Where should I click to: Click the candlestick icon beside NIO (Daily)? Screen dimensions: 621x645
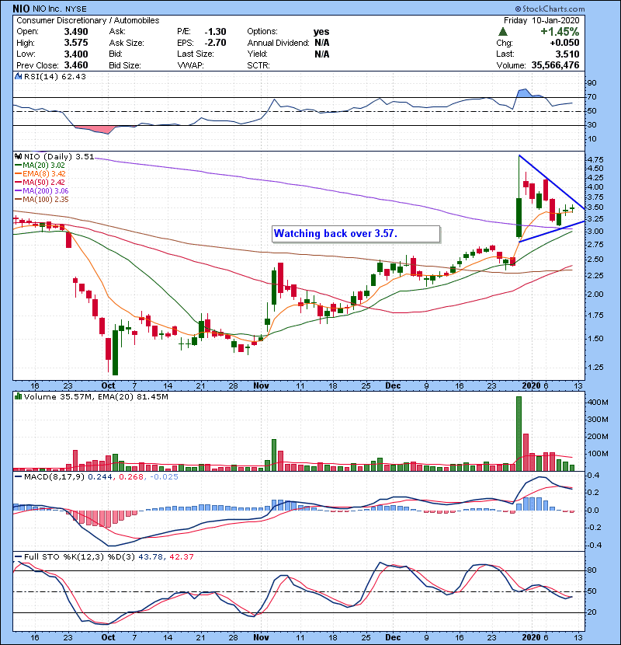coord(18,156)
